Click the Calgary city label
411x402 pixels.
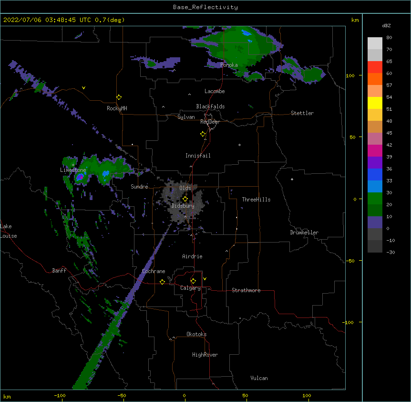190,288
